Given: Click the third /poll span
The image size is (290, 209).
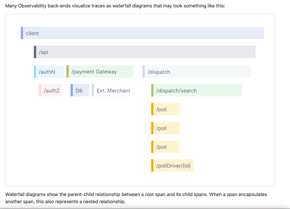Looking at the screenshot, I should (165, 147).
